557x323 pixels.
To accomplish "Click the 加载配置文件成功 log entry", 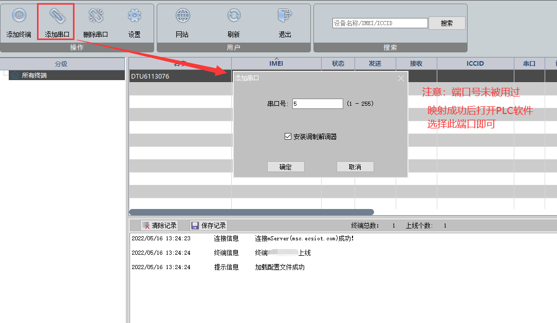I will 280,267.
